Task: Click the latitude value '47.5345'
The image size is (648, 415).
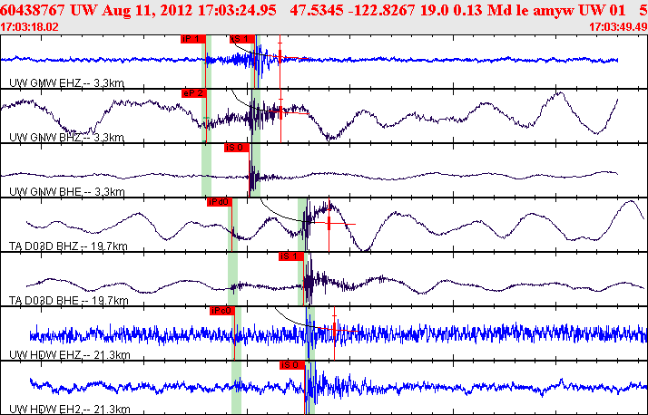Action: click(317, 10)
